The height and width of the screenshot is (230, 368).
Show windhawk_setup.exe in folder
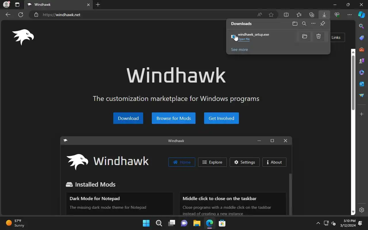point(305,36)
